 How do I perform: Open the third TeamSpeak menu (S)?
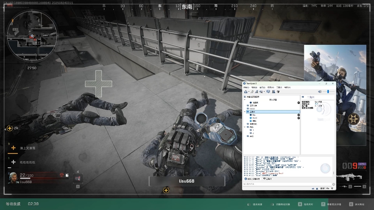[262, 87]
